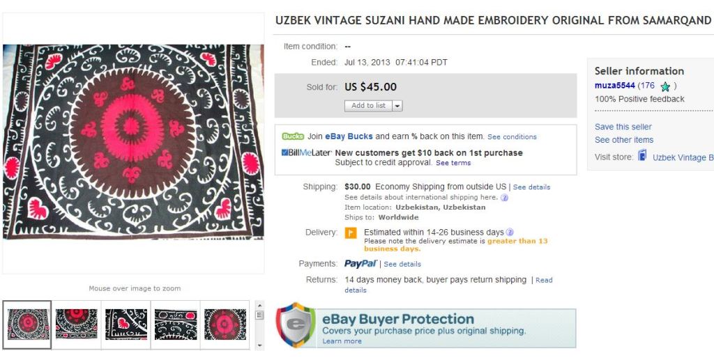Open the Add to list dropdown arrow

(x=397, y=106)
